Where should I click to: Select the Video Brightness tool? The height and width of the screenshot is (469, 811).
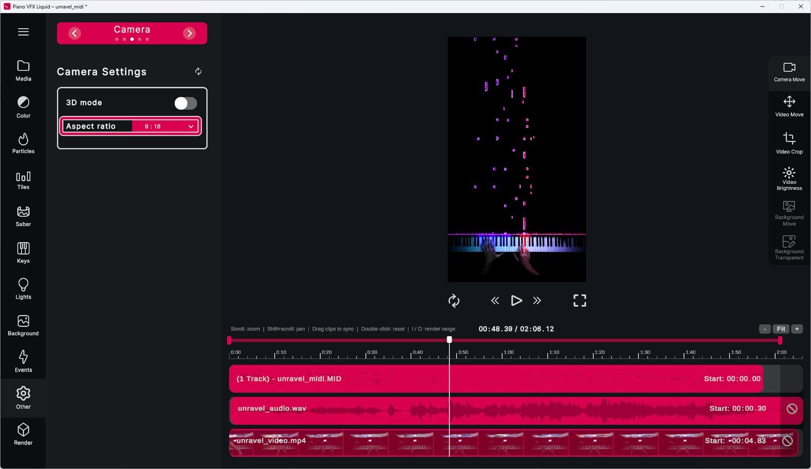point(789,178)
